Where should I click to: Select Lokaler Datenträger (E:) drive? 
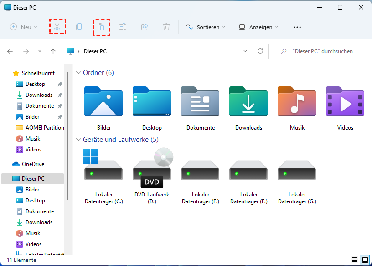[200, 182]
